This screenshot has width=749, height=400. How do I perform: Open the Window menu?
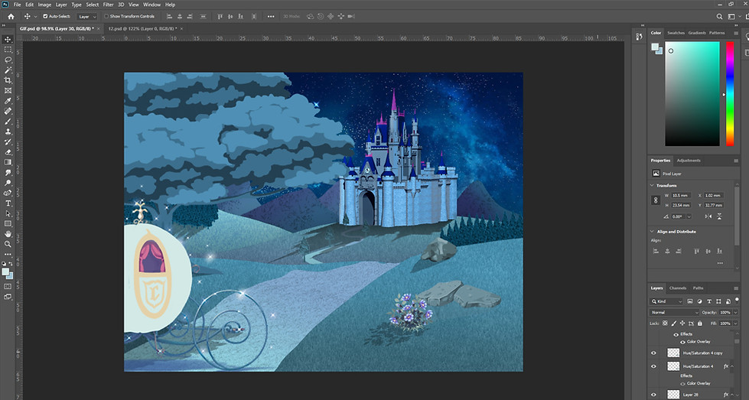[x=152, y=5]
